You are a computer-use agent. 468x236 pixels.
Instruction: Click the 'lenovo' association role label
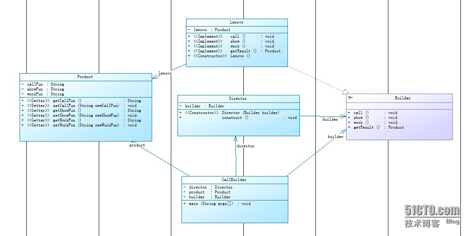pos(165,73)
